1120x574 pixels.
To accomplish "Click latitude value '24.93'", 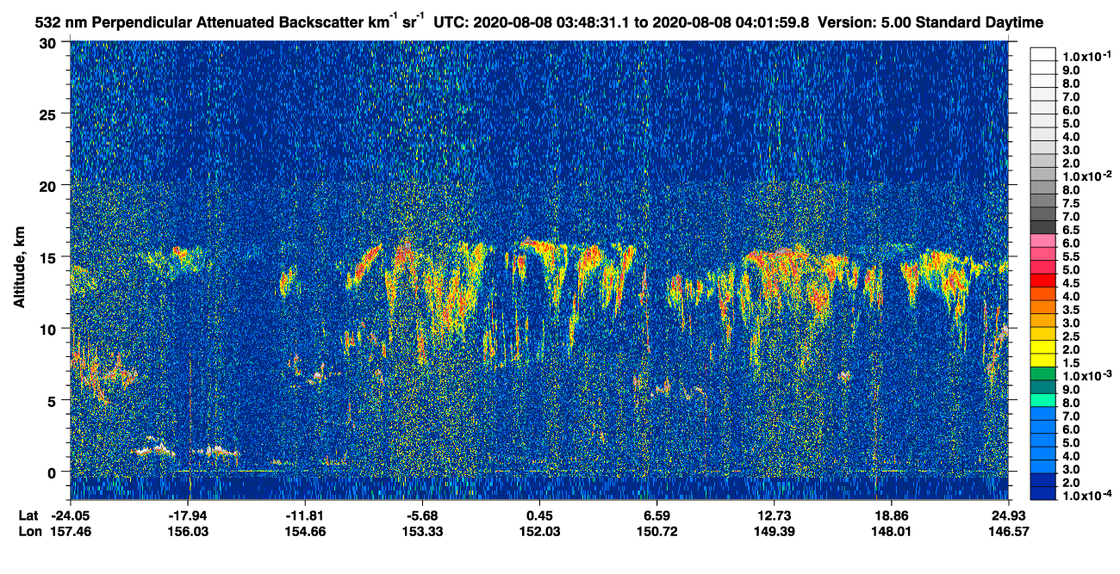I will [x=1010, y=515].
